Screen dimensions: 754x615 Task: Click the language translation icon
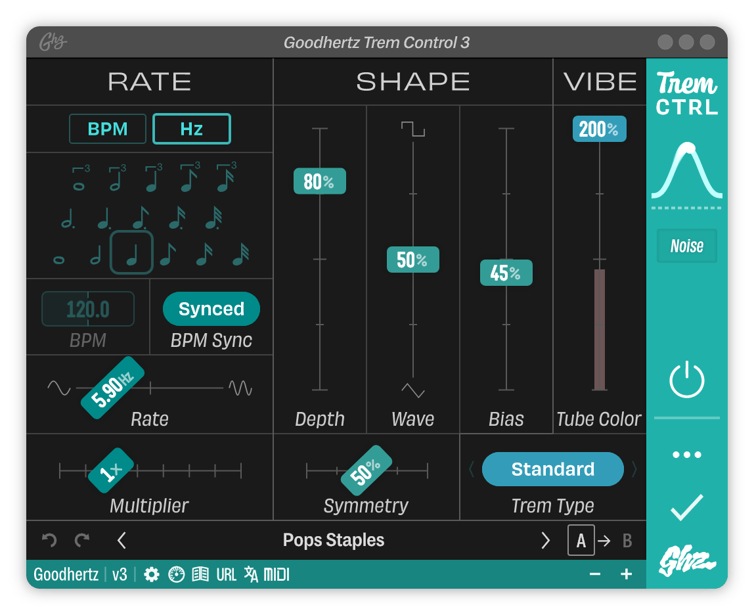(250, 574)
